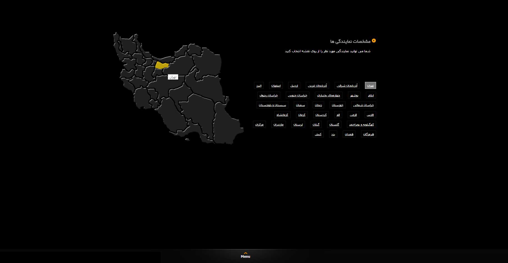Image resolution: width=508 pixels, height=263 pixels.
Task: Select the البرز province link
Action: point(259,86)
